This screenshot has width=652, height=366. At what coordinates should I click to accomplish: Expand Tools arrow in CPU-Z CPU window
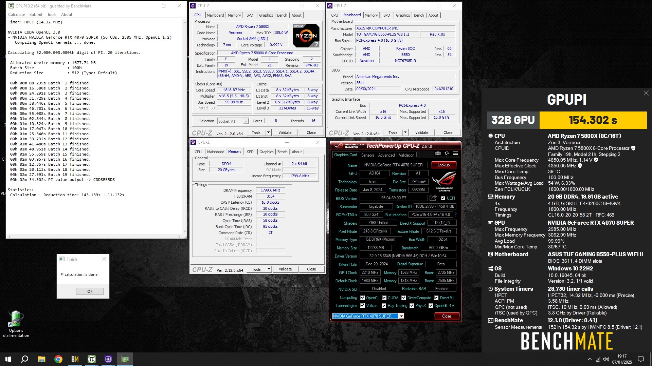click(x=268, y=133)
